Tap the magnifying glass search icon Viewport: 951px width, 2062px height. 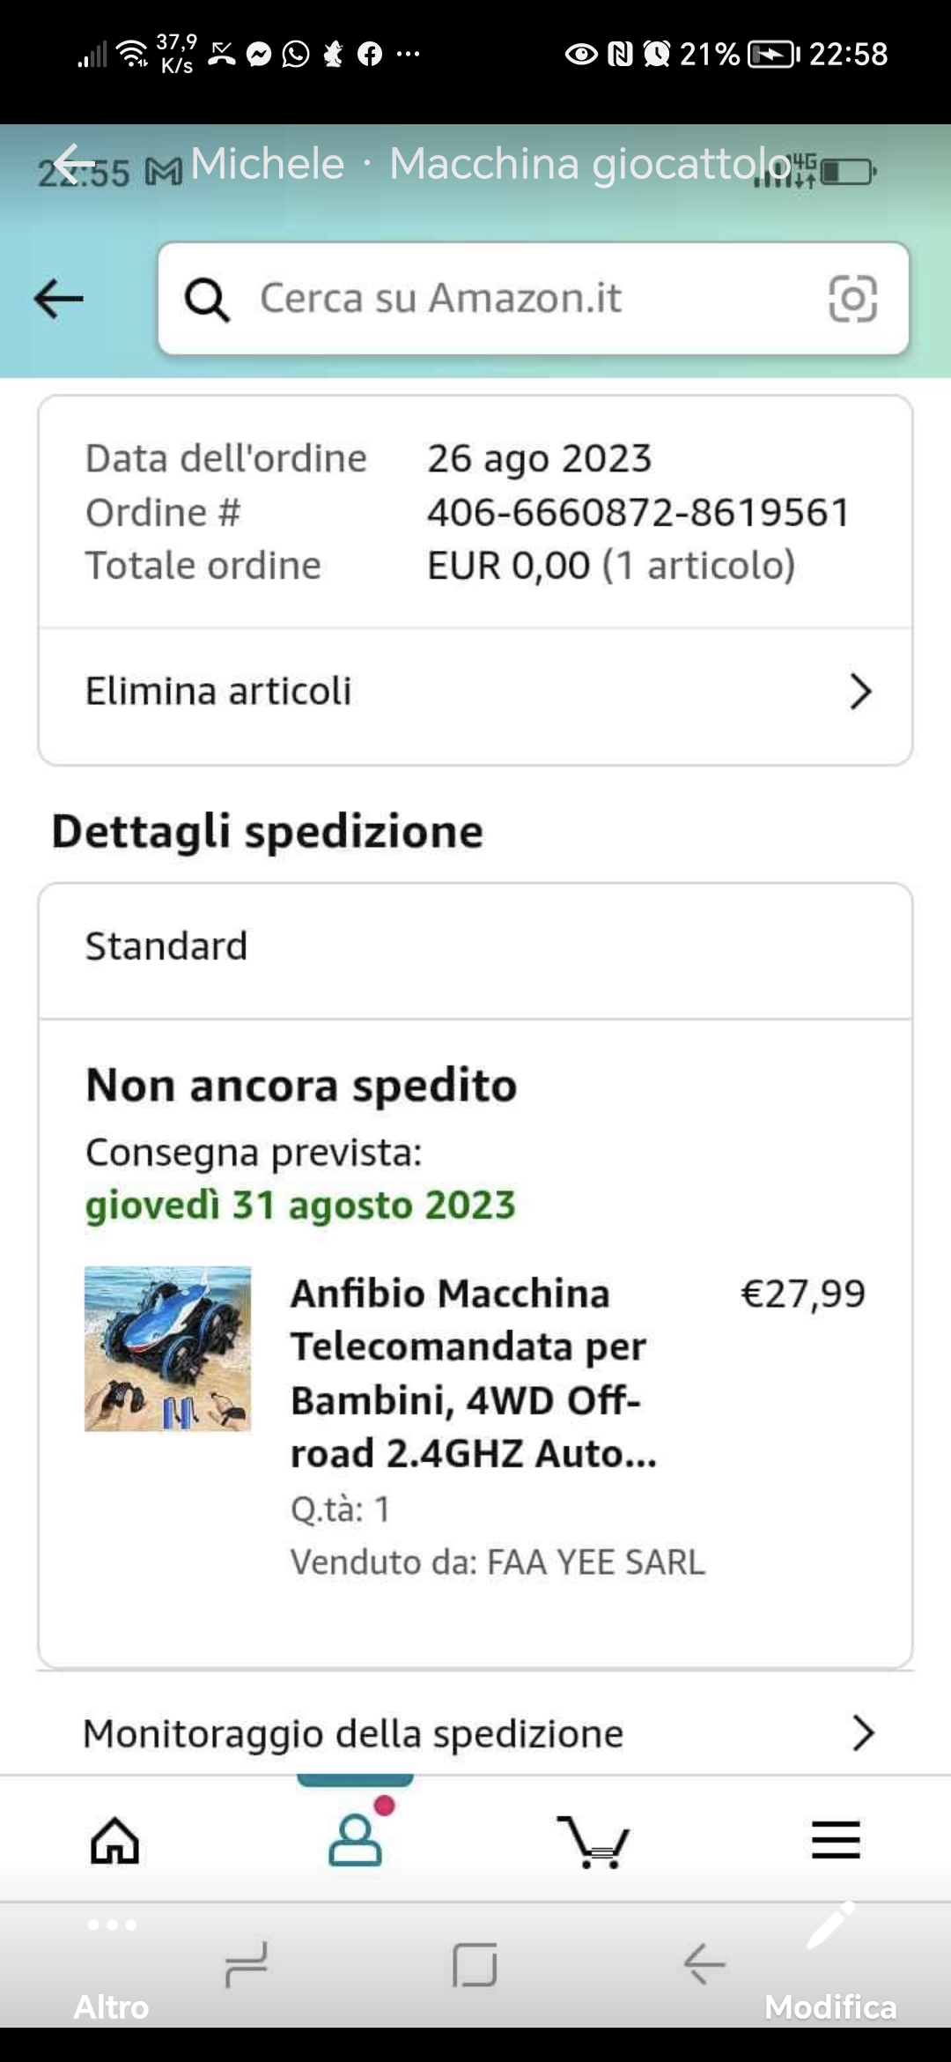coord(208,300)
